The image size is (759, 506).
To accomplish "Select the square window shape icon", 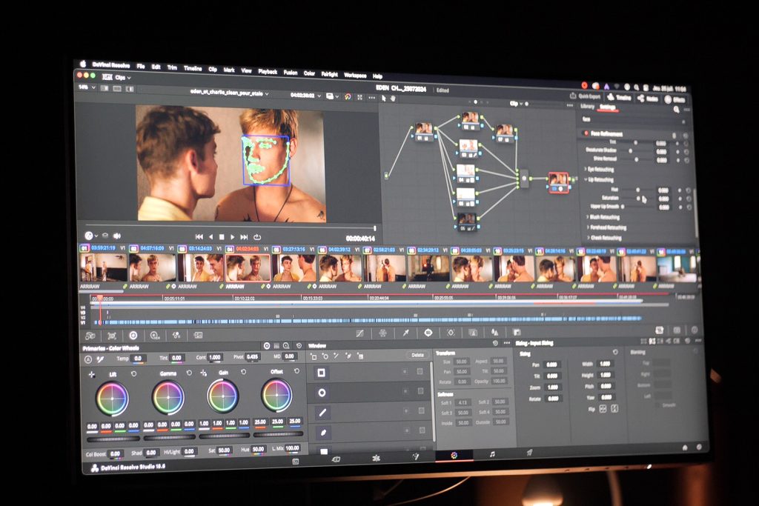I will (x=322, y=373).
